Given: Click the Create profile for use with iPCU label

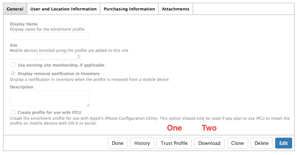Looking at the screenshot, I should pyautogui.click(x=49, y=113).
